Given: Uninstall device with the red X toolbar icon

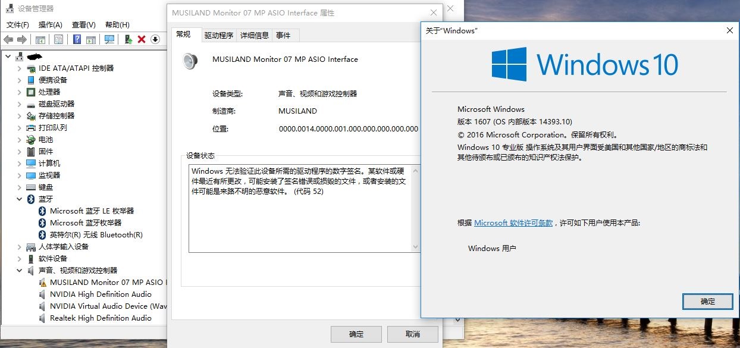Looking at the screenshot, I should [x=141, y=39].
